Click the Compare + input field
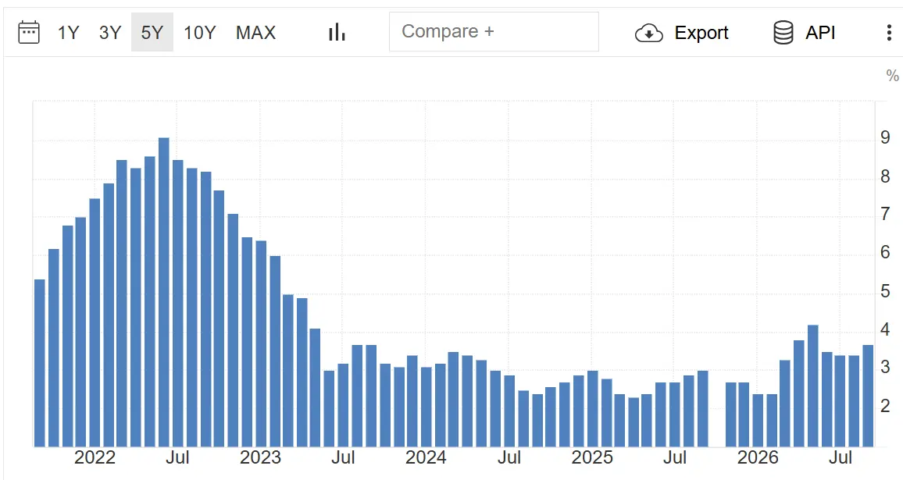The width and height of the screenshot is (903, 480). coord(494,32)
